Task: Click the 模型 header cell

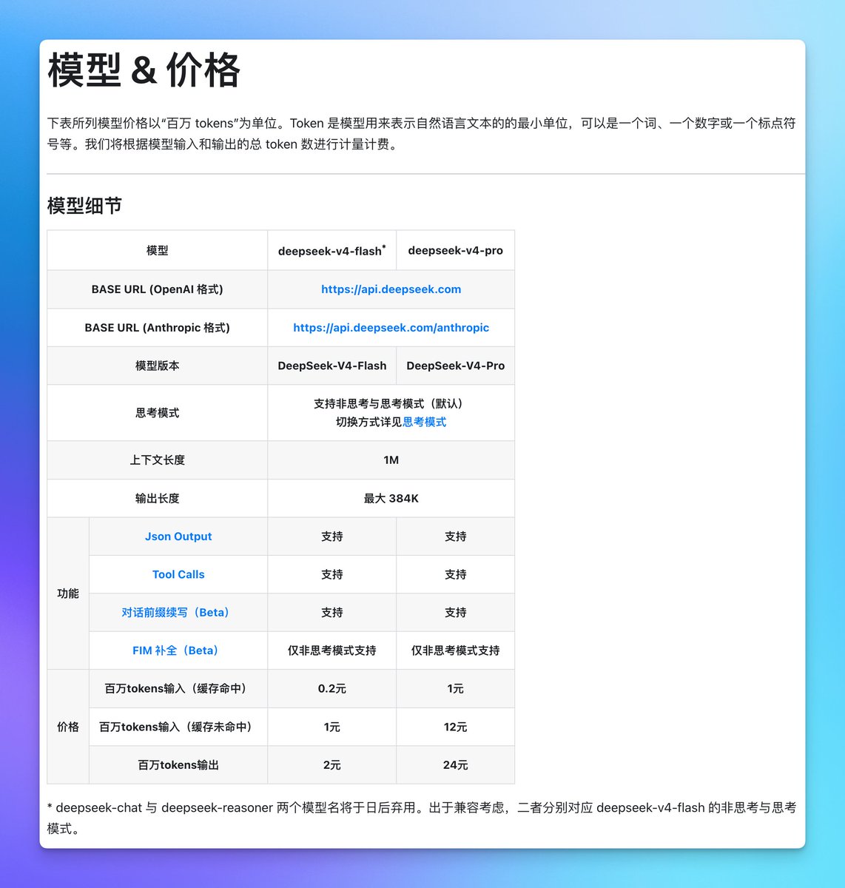Action: pos(158,250)
